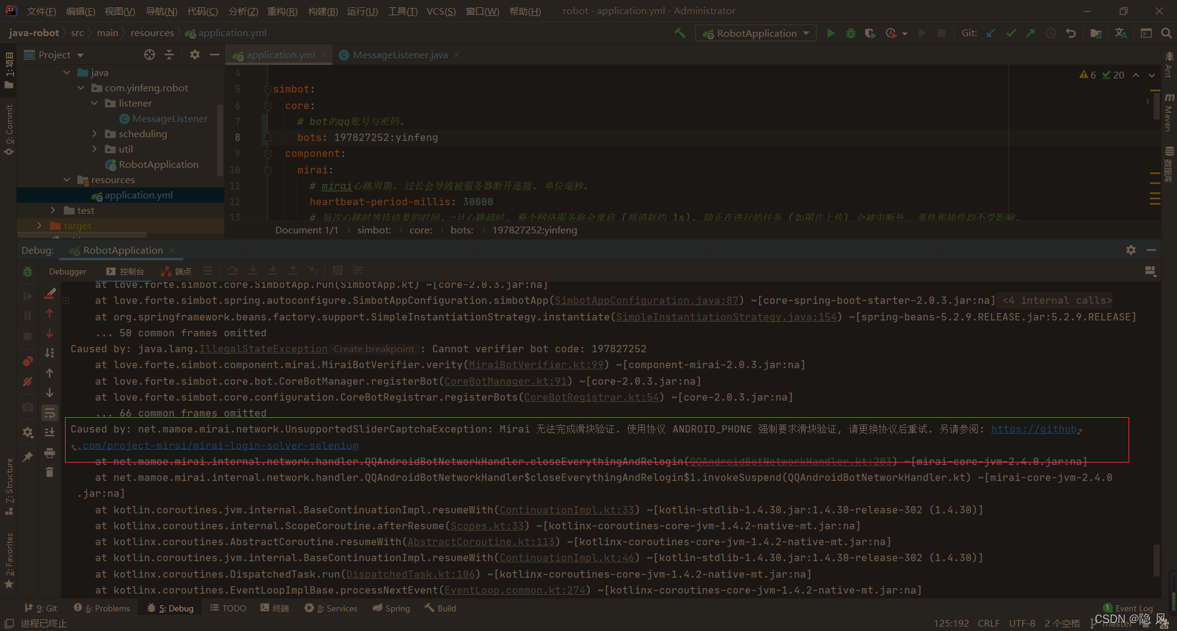
Task: Commit changes with Git checkmark icon
Action: (x=1011, y=33)
